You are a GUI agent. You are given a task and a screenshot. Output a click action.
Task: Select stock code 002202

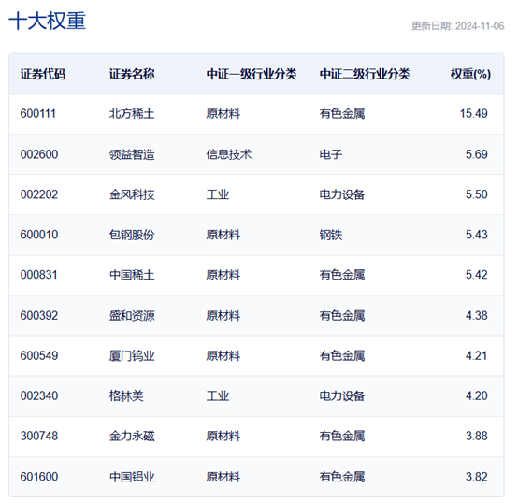click(x=39, y=194)
